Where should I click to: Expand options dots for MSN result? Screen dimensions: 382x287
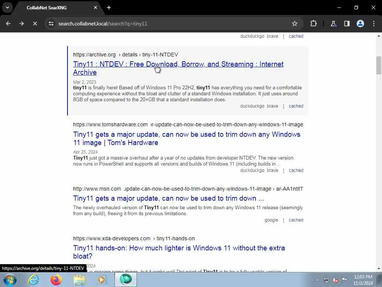[284, 220]
